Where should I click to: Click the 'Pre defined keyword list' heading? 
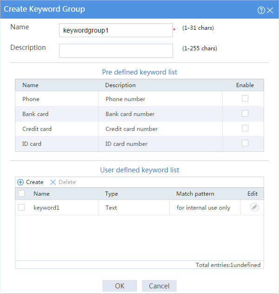coord(139,72)
